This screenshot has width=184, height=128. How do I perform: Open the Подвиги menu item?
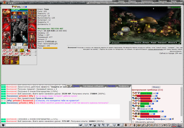120,3
